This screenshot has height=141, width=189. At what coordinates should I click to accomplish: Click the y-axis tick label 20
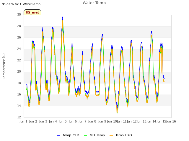point(19,72)
